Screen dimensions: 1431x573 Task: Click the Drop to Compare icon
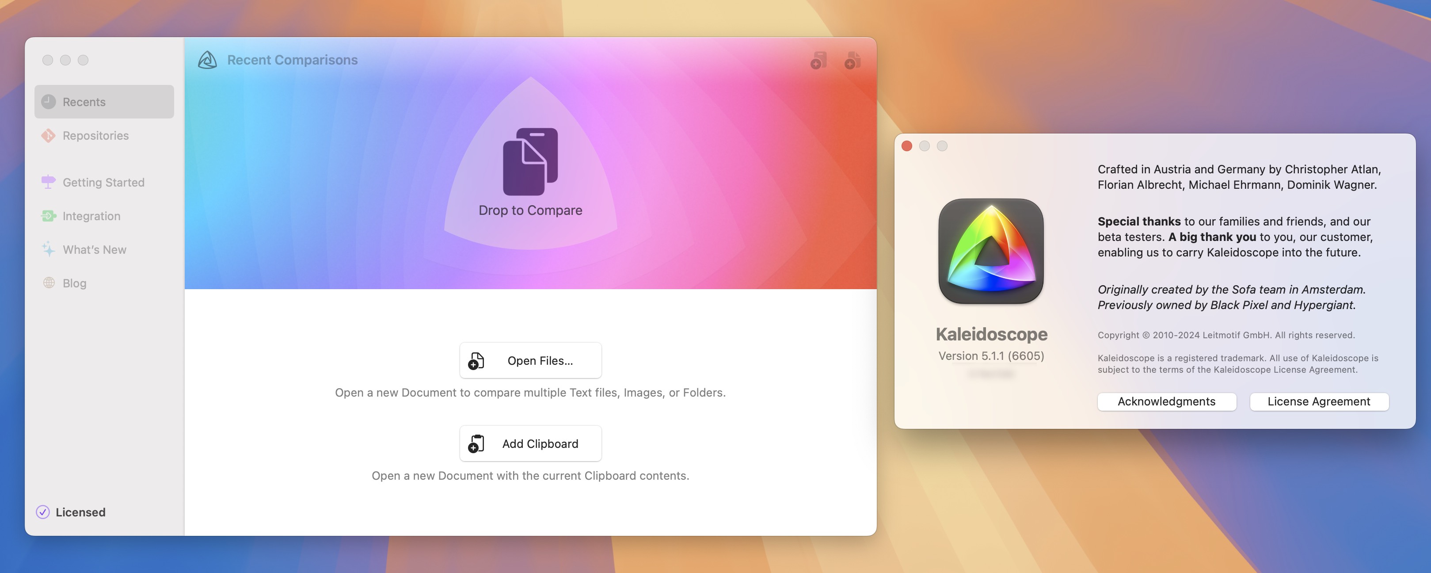[530, 161]
